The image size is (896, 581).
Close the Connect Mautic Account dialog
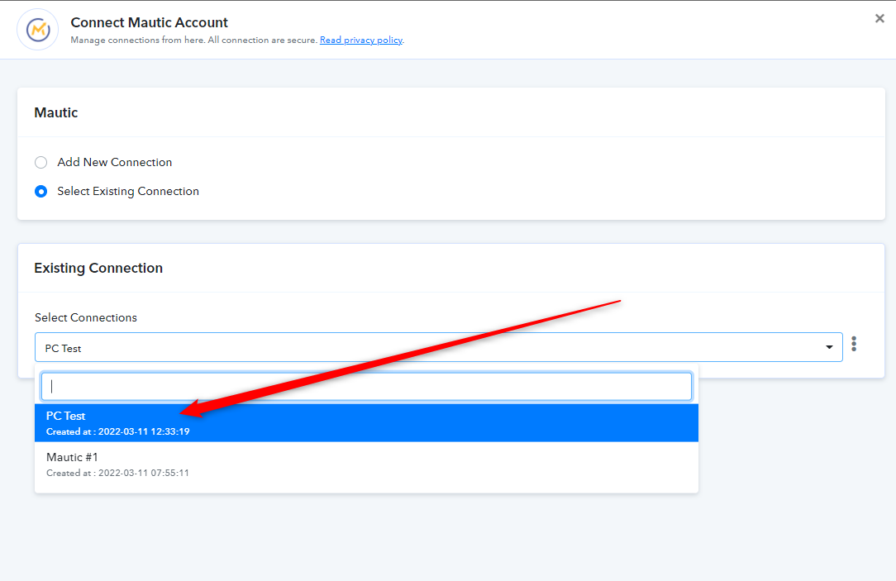click(879, 19)
